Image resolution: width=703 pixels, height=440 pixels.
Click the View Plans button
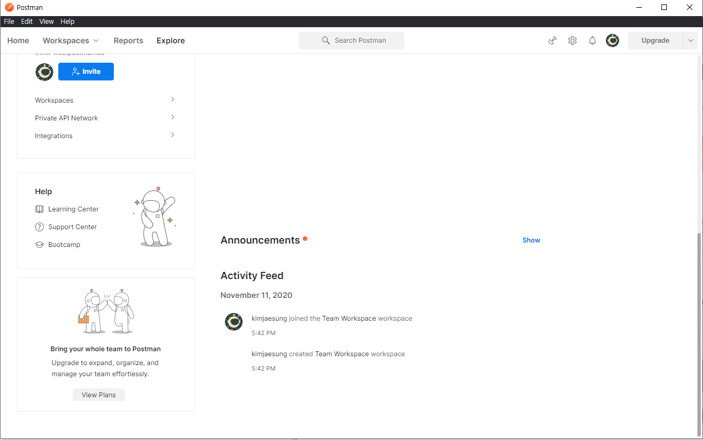coord(99,395)
